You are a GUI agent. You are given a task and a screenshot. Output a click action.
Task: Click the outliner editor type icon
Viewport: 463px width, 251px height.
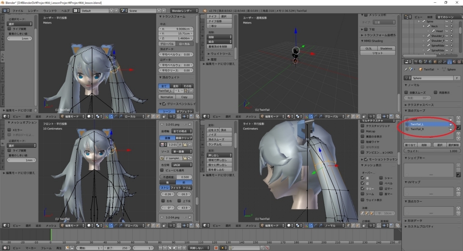(x=408, y=17)
